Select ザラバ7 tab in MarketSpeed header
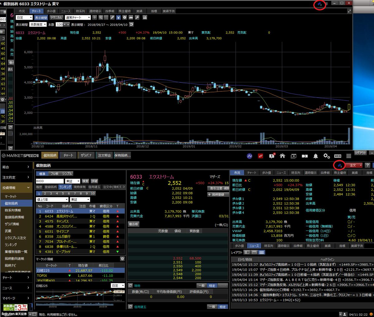This screenshot has height=317, width=374. click(x=86, y=155)
